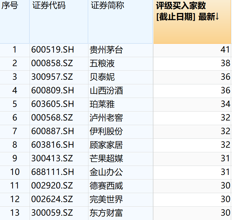This screenshot has width=232, height=220.
Task: Select stock code 603605.SH
Action: pos(52,104)
